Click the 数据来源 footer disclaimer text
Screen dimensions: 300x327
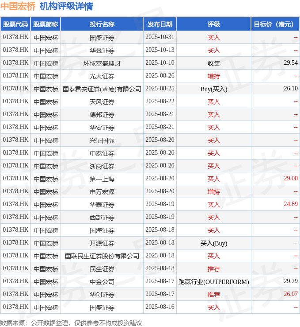71,323
